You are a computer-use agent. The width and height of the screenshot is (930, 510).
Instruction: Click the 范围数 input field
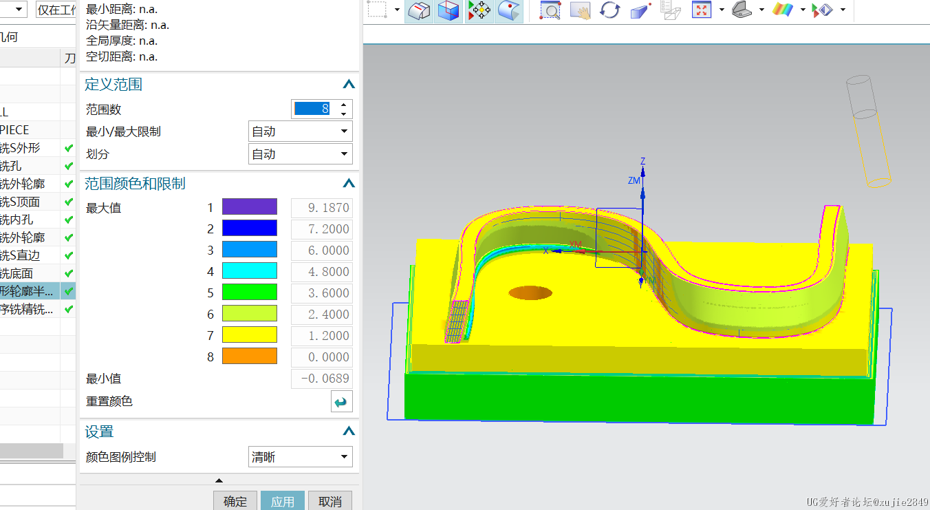[x=314, y=109]
